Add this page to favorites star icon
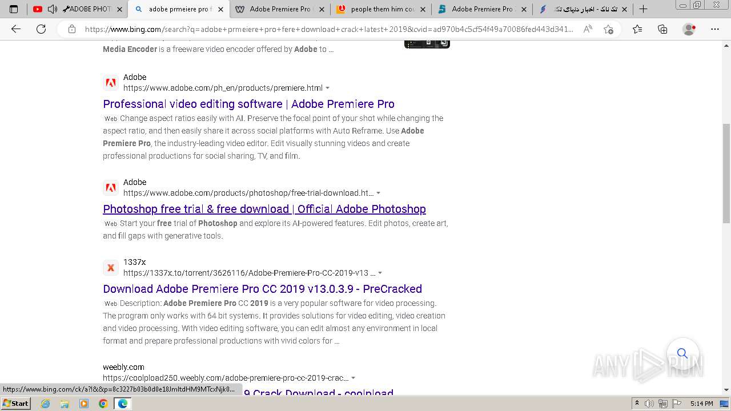 (x=608, y=29)
